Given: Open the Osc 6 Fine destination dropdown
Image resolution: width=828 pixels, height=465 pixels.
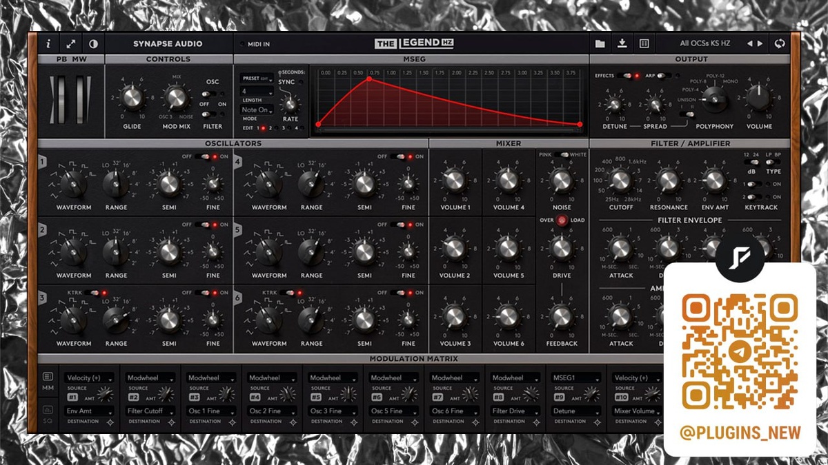Looking at the screenshot, I should 455,411.
